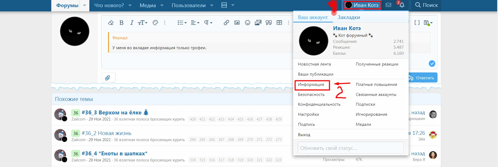Switch to the Закладки tab

[x=349, y=17]
